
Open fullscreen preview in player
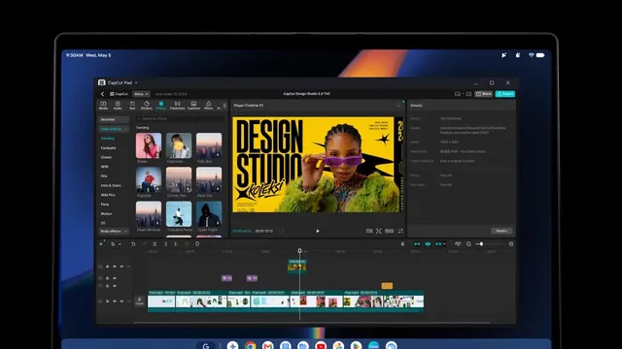[x=400, y=231]
